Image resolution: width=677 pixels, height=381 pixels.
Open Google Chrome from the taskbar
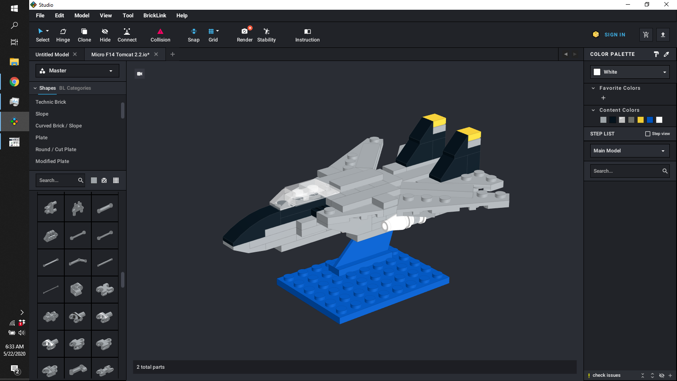(x=14, y=82)
